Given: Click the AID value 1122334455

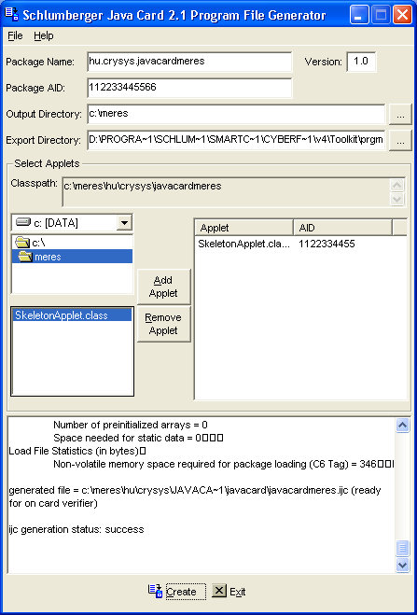Looking at the screenshot, I should [327, 244].
